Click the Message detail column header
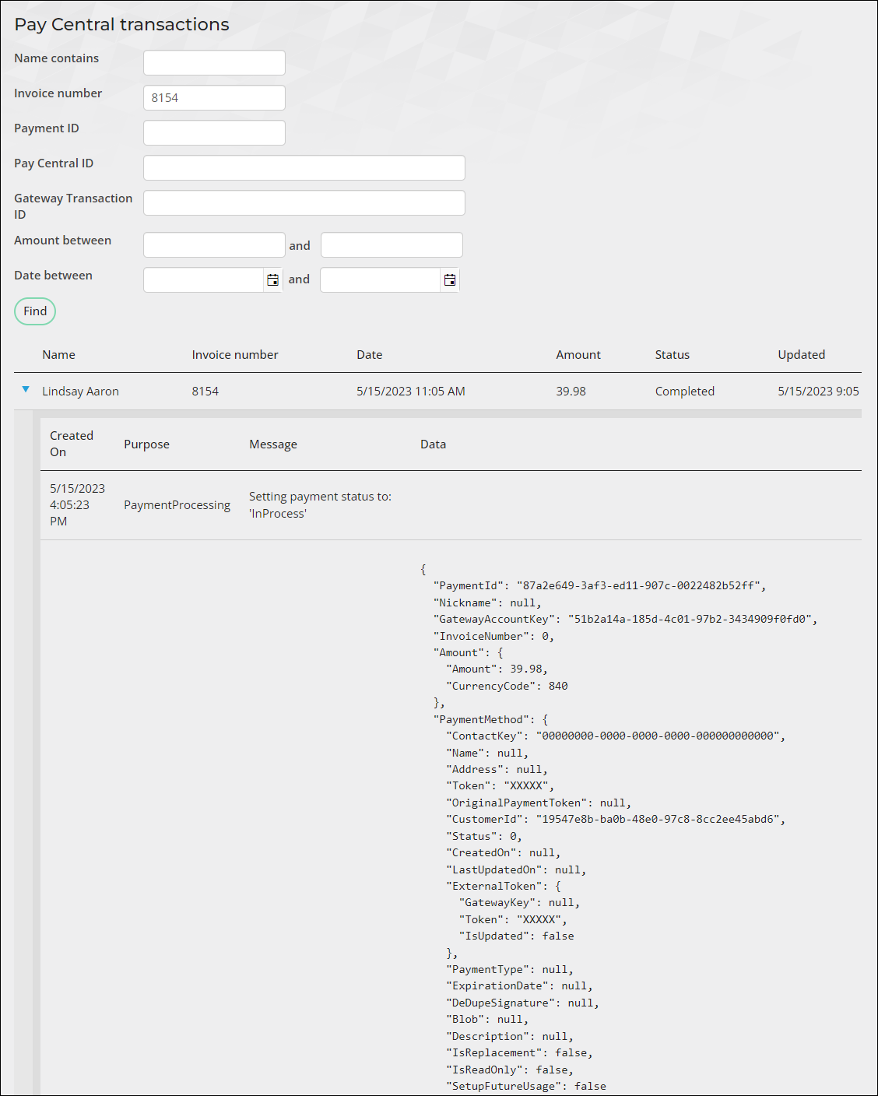 [x=273, y=444]
